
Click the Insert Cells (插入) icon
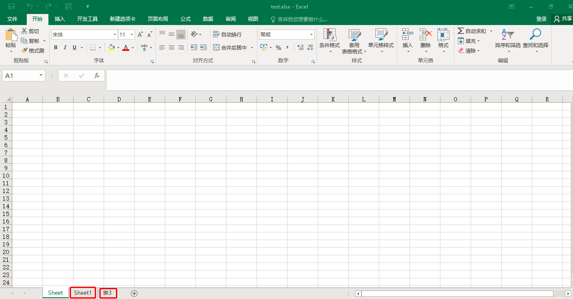tap(407, 41)
